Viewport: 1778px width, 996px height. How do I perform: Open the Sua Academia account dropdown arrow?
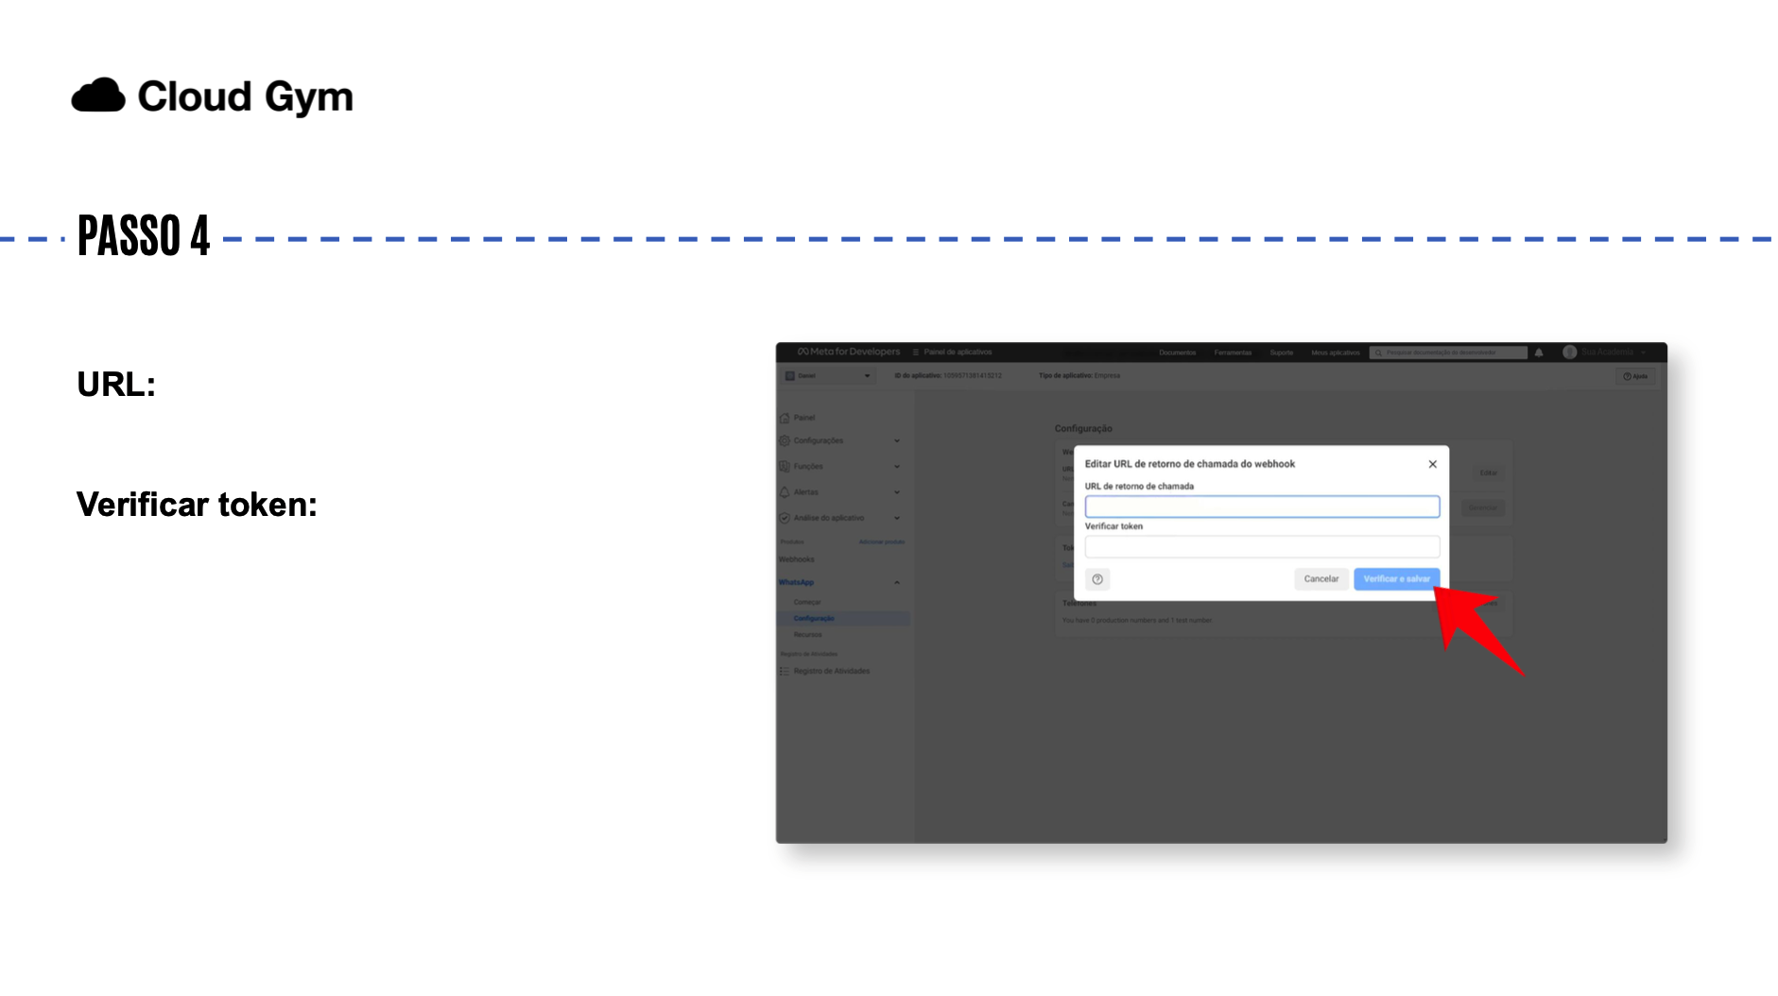point(1645,352)
